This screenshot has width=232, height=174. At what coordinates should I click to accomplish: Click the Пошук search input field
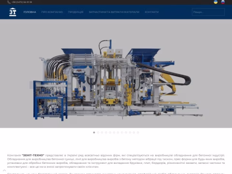pyautogui.click(x=208, y=12)
